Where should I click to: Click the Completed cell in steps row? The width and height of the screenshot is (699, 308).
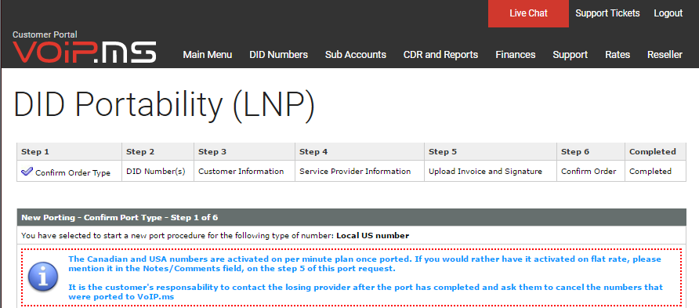(x=655, y=171)
